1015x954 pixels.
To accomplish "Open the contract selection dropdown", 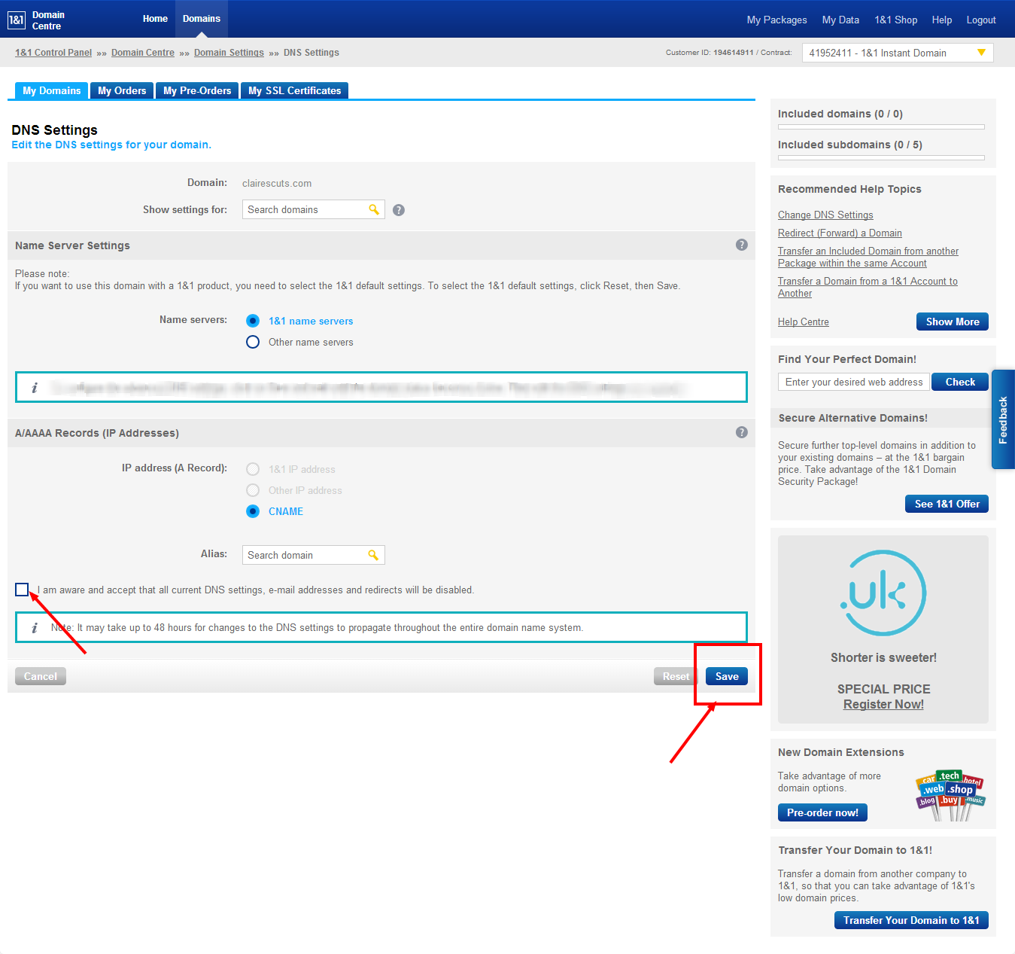I will 897,53.
